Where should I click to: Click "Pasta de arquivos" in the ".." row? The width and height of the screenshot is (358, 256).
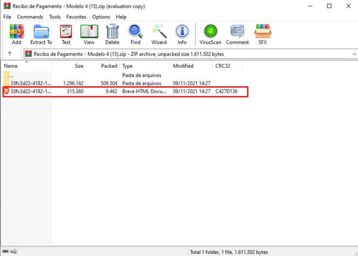point(142,75)
